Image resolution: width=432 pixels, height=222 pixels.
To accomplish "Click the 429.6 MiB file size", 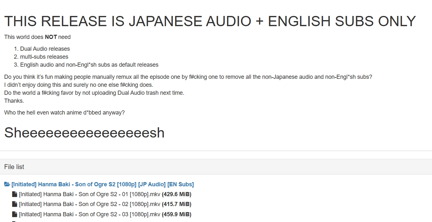I will click(x=177, y=194).
